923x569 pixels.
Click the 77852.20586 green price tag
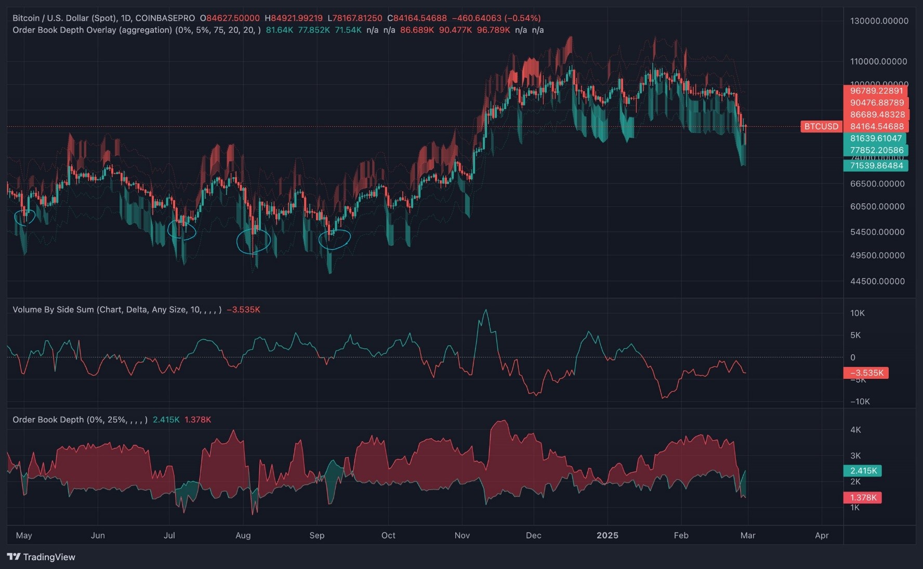point(876,150)
